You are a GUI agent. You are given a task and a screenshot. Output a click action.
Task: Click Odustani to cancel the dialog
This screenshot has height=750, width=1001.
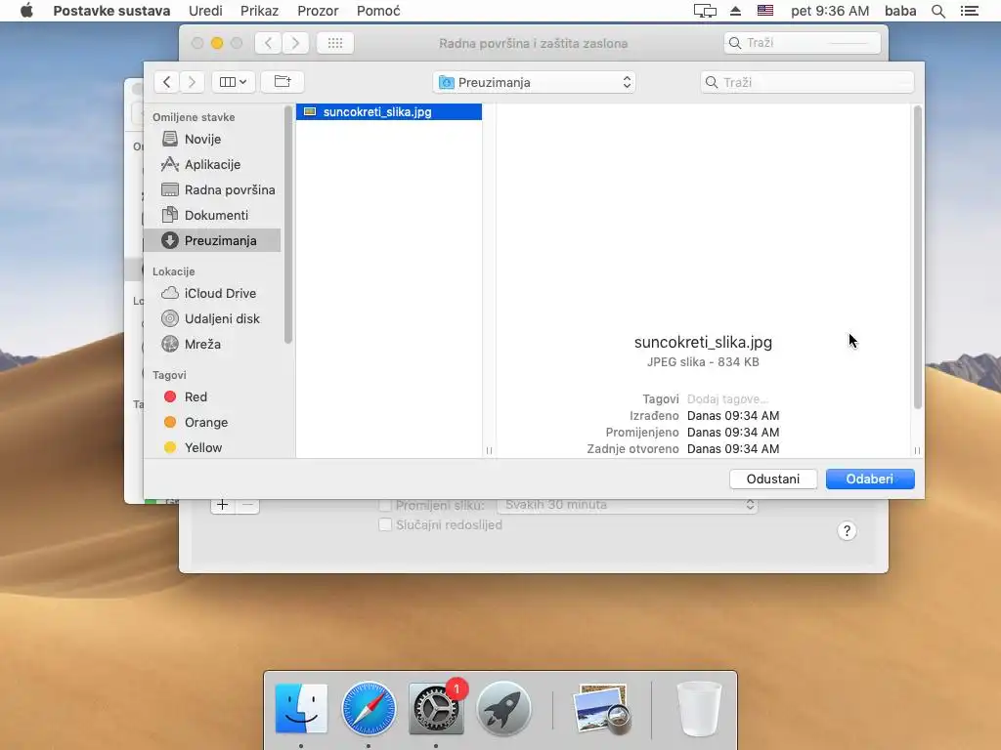coord(773,479)
